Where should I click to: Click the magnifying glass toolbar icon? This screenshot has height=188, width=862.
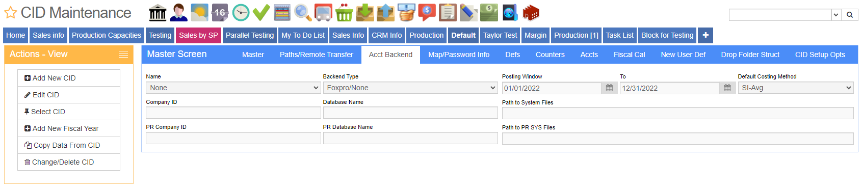coord(303,13)
